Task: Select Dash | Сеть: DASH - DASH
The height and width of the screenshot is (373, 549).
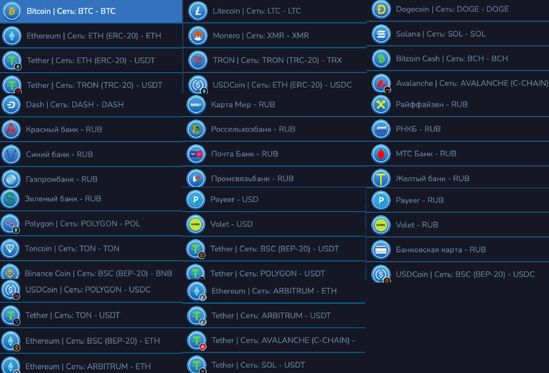Action: tap(91, 105)
